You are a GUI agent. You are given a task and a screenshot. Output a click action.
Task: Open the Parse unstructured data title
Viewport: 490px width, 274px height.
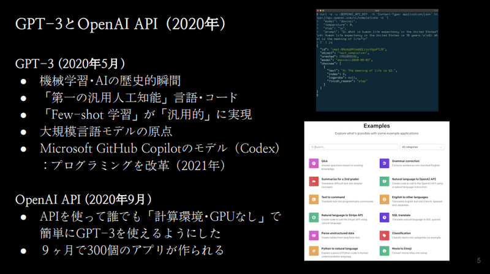tap(338, 233)
